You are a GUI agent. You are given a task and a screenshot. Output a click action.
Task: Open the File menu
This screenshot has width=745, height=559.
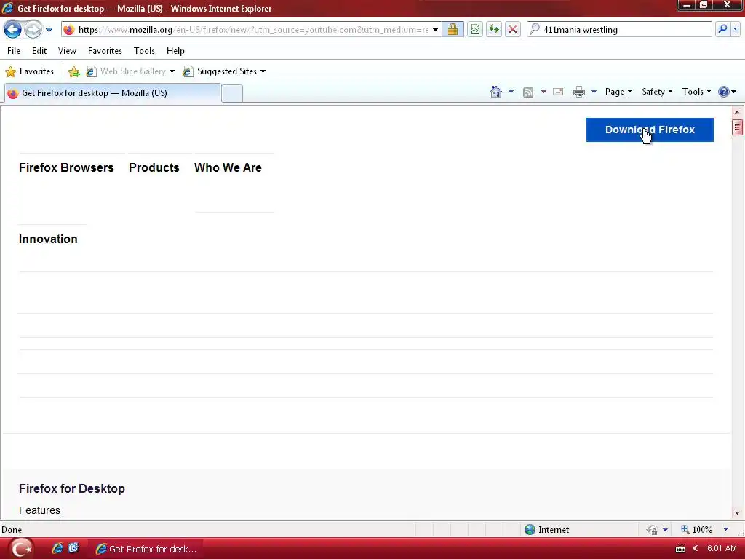14,51
